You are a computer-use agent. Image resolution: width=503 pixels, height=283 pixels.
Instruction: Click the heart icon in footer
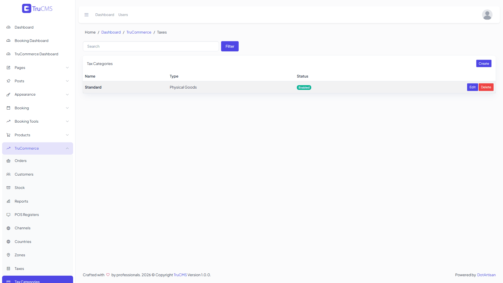108,275
